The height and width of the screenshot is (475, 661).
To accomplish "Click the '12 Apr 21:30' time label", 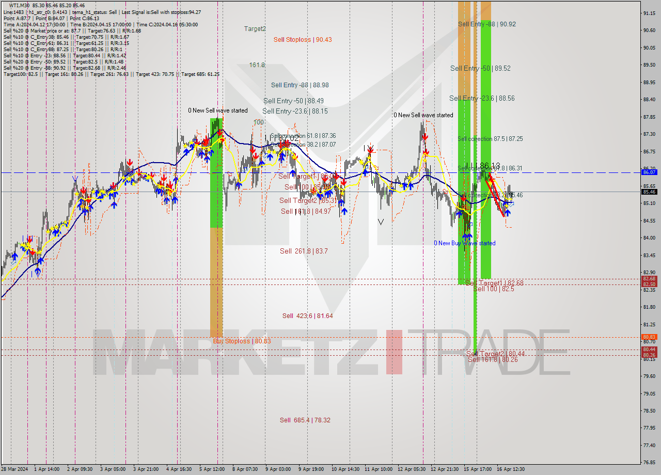I will [x=445, y=469].
